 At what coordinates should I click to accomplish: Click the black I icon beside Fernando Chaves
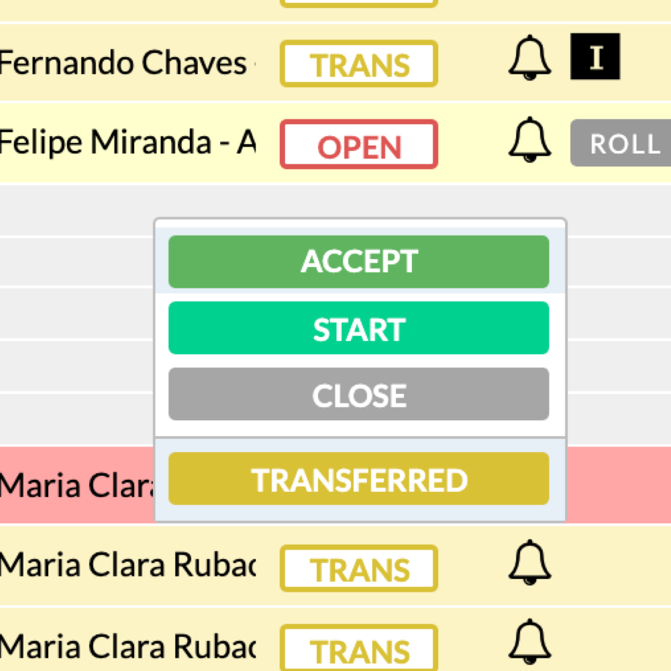(x=595, y=57)
